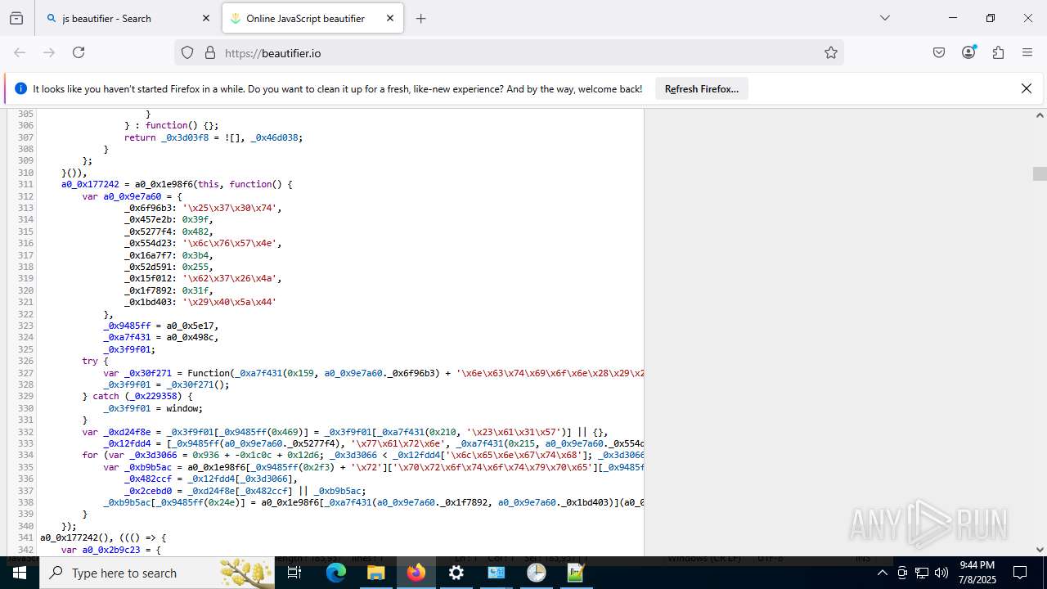Image resolution: width=1047 pixels, height=589 pixels.
Task: Open the clock app on the taskbar
Action: point(536,573)
